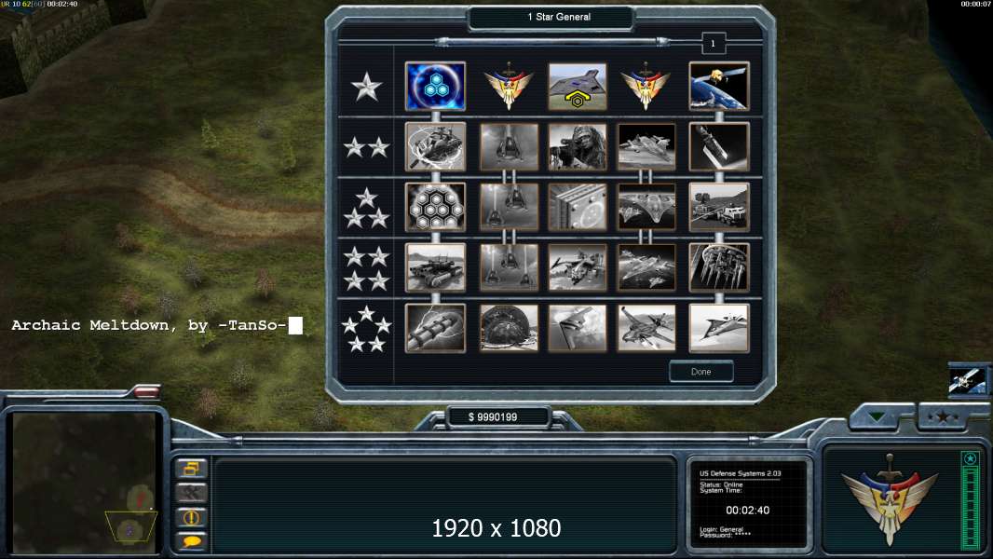Select the blue hexagon shield power
The image size is (993, 559).
click(435, 86)
